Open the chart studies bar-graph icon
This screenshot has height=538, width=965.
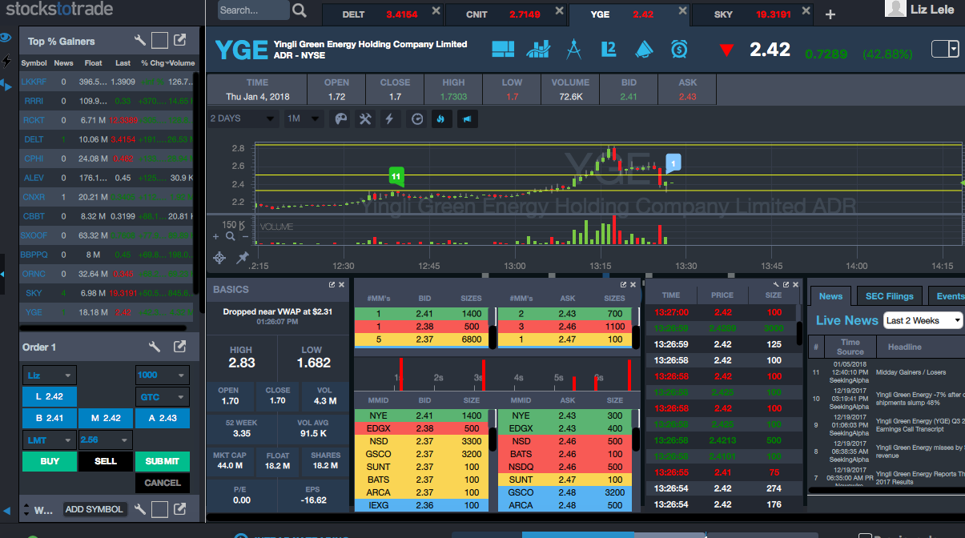pos(538,50)
